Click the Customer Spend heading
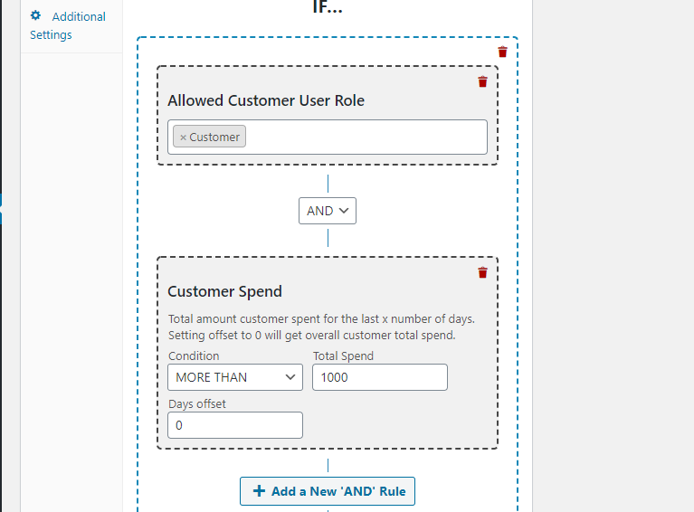Image resolution: width=694 pixels, height=512 pixels. click(x=224, y=291)
